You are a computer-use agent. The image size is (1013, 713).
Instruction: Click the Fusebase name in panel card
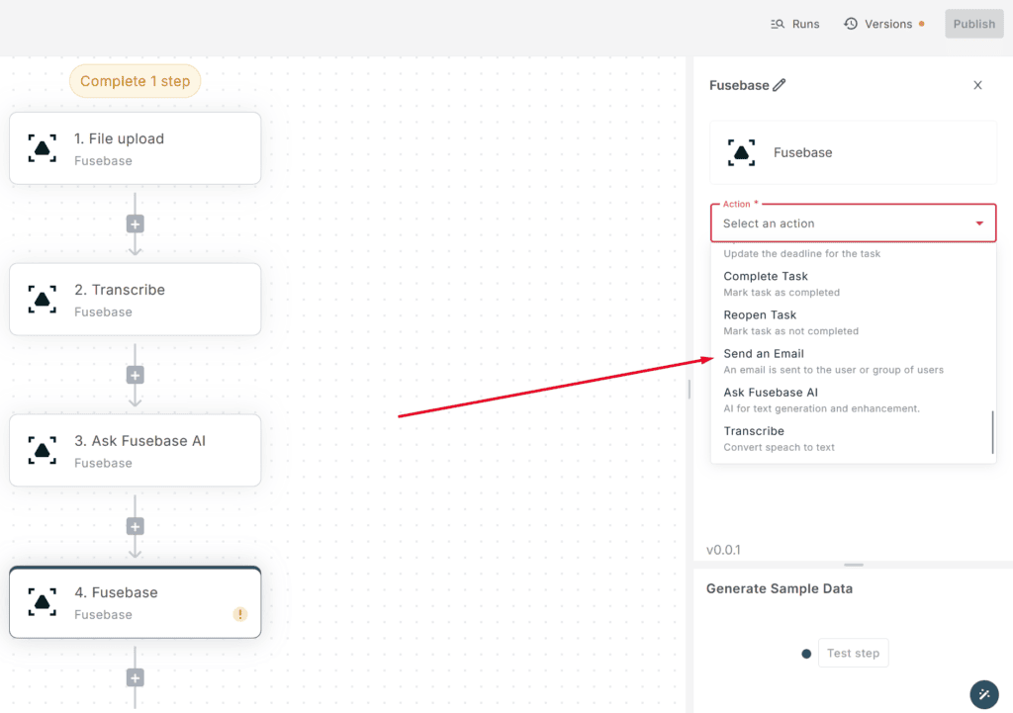click(x=803, y=152)
